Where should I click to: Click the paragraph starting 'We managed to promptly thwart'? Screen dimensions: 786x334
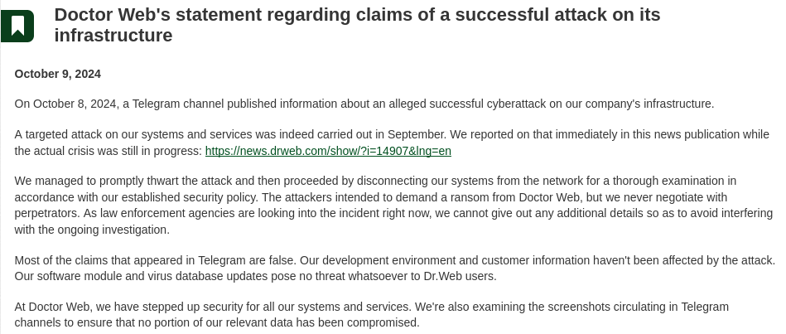[x=393, y=205]
